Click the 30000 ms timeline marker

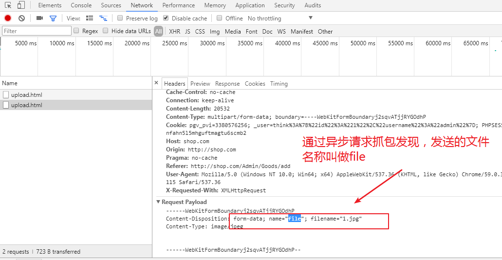coord(212,43)
